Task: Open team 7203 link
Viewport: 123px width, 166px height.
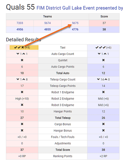Action: (20, 23)
